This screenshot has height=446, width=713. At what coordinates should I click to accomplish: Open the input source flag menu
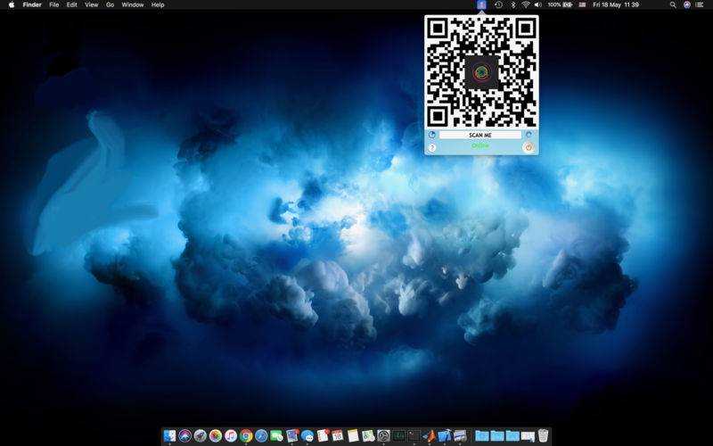(x=582, y=4)
